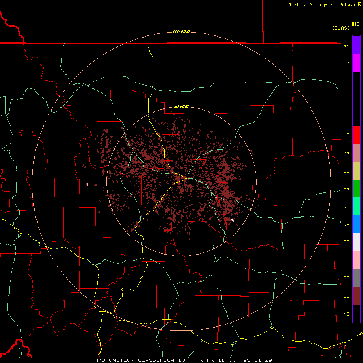Click the HA red legend swatch
The width and height of the screenshot is (363, 363).
[356, 135]
